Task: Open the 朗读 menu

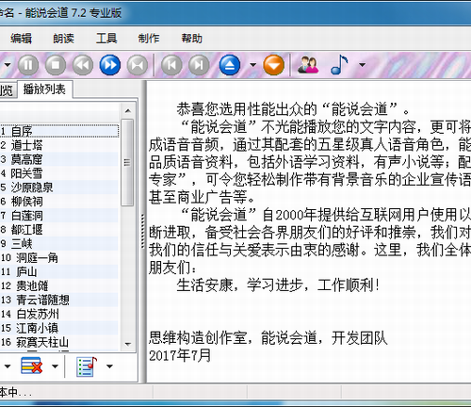Action: [63, 39]
